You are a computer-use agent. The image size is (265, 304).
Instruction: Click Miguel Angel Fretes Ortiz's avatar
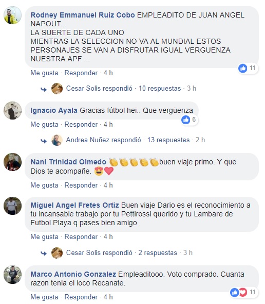coord(12,206)
